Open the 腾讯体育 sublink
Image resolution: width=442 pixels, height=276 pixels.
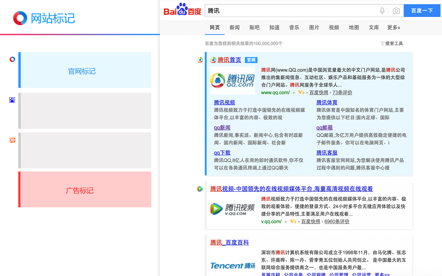point(327,102)
